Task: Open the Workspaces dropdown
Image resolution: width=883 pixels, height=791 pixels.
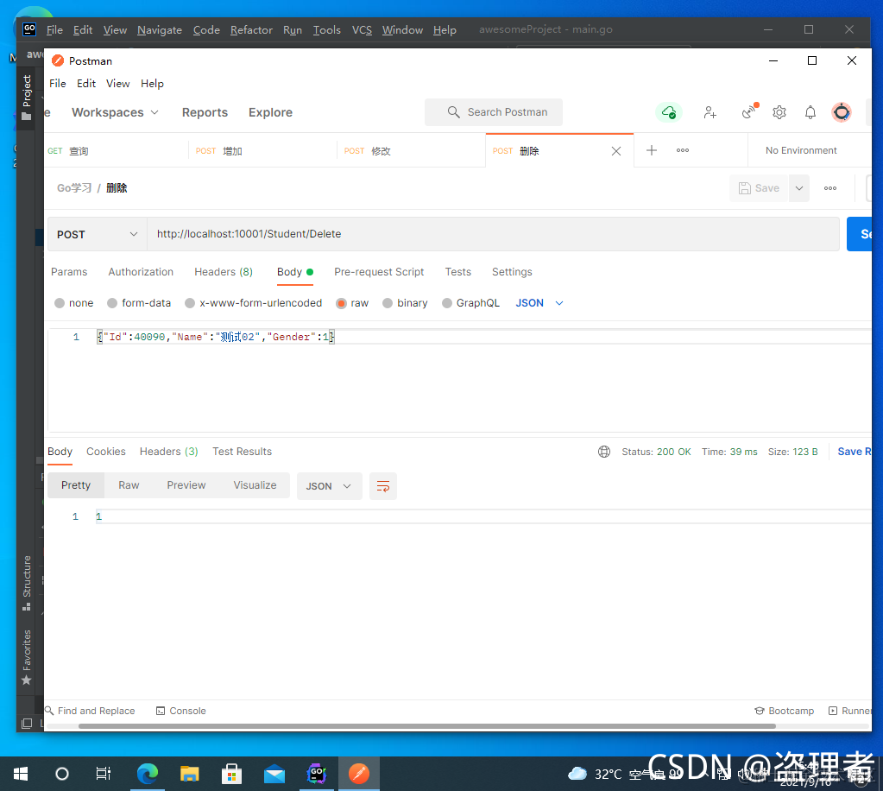Action: pos(115,112)
